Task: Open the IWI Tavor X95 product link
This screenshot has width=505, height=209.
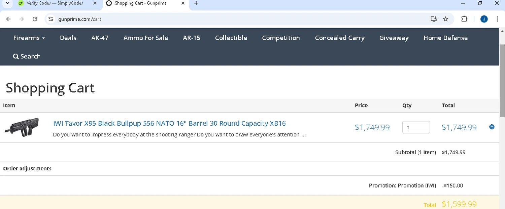Action: click(x=169, y=123)
